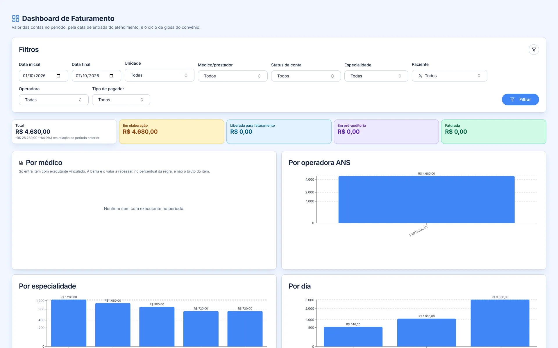Select the Faturada summary card
The height and width of the screenshot is (348, 558).
tap(494, 132)
